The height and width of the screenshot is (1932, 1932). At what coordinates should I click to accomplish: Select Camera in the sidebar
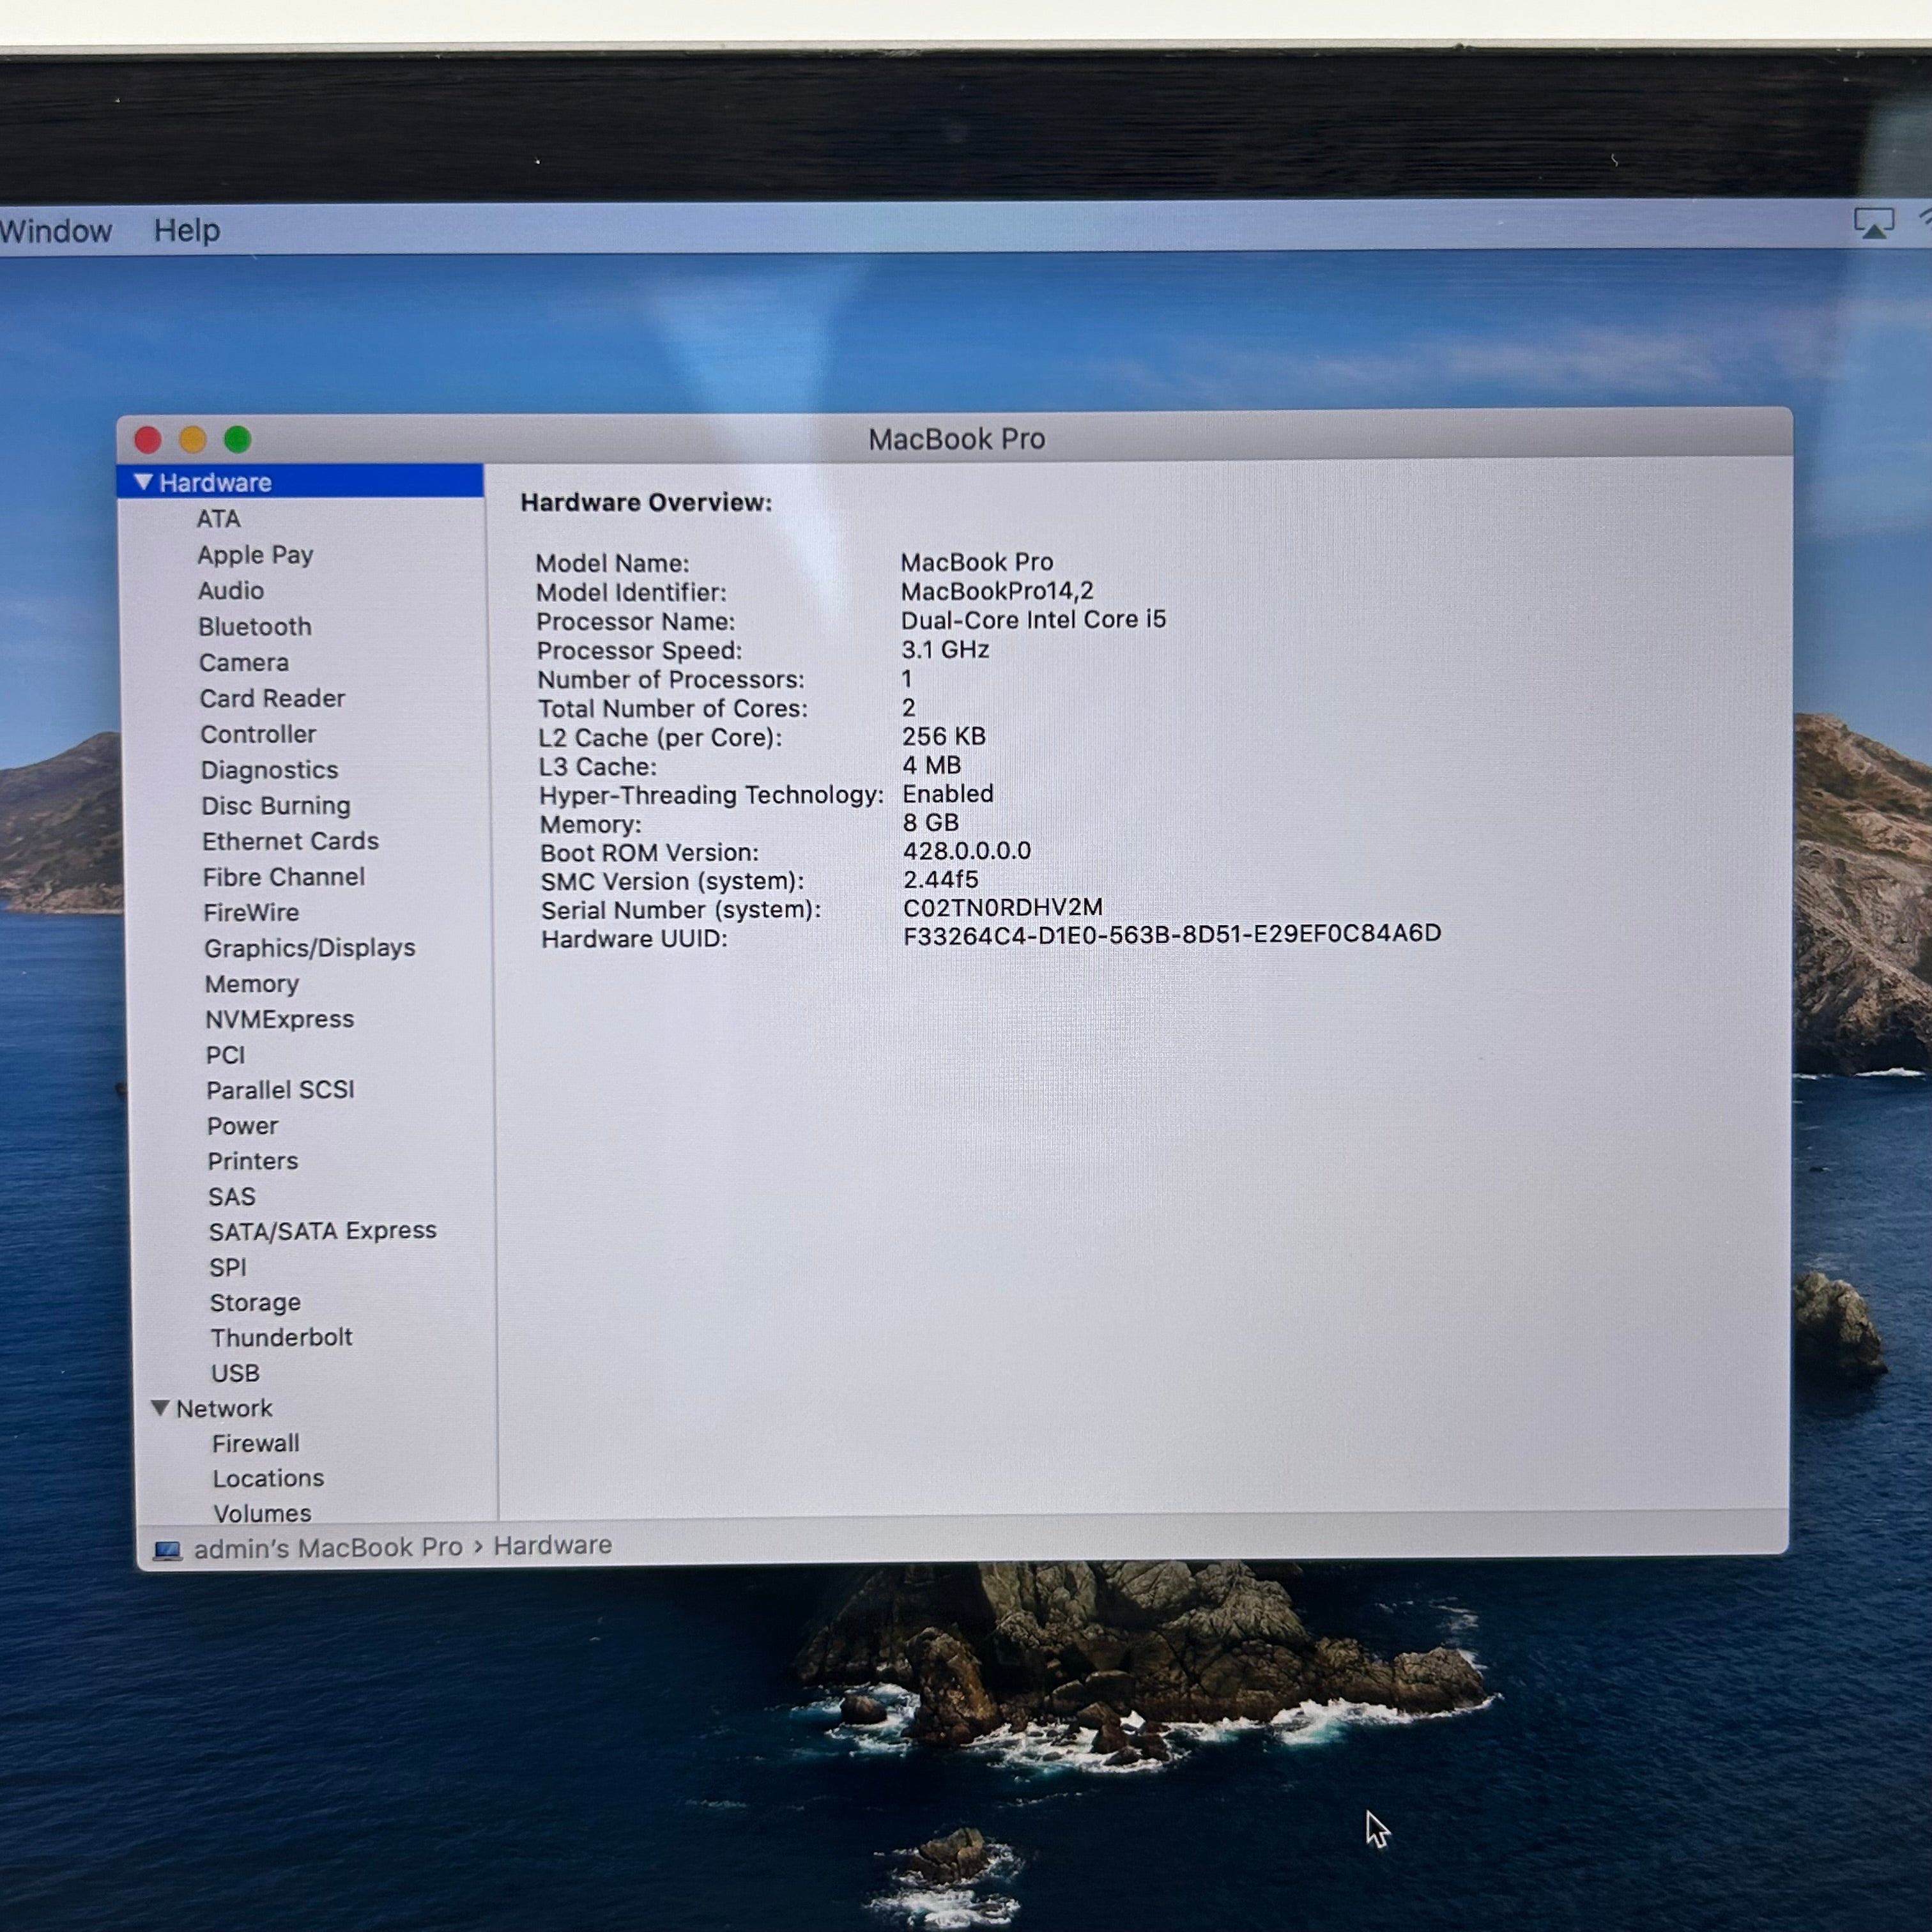click(244, 663)
